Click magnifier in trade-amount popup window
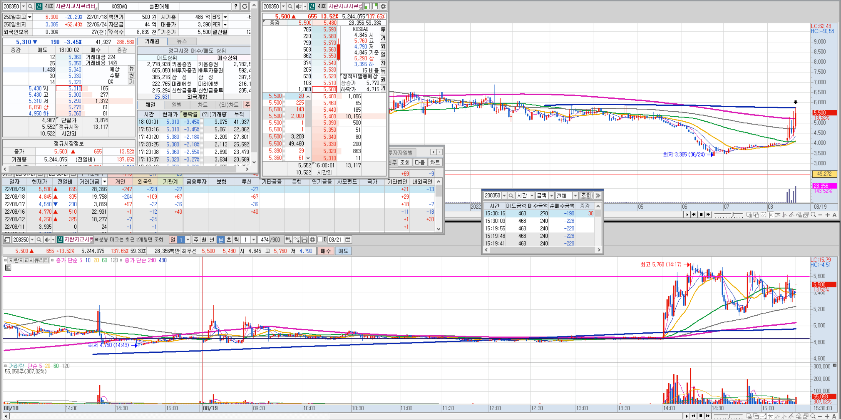This screenshot has width=841, height=420. pyautogui.click(x=511, y=195)
